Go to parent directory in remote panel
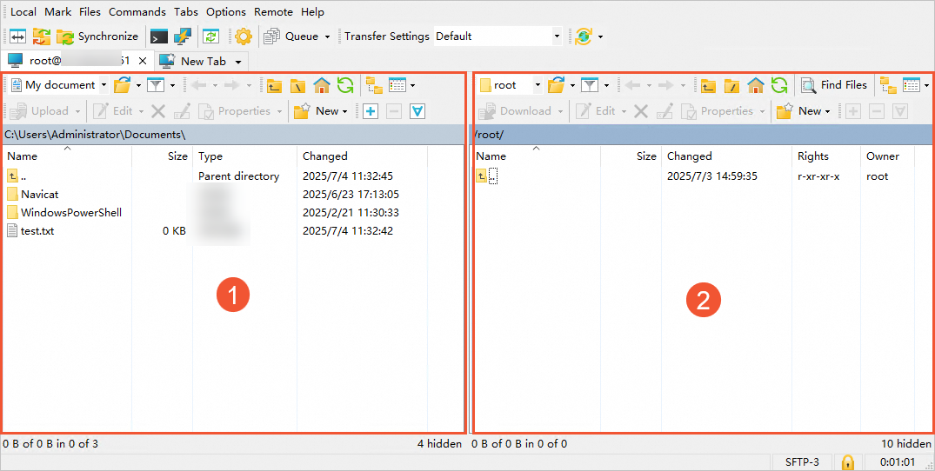 click(x=708, y=85)
